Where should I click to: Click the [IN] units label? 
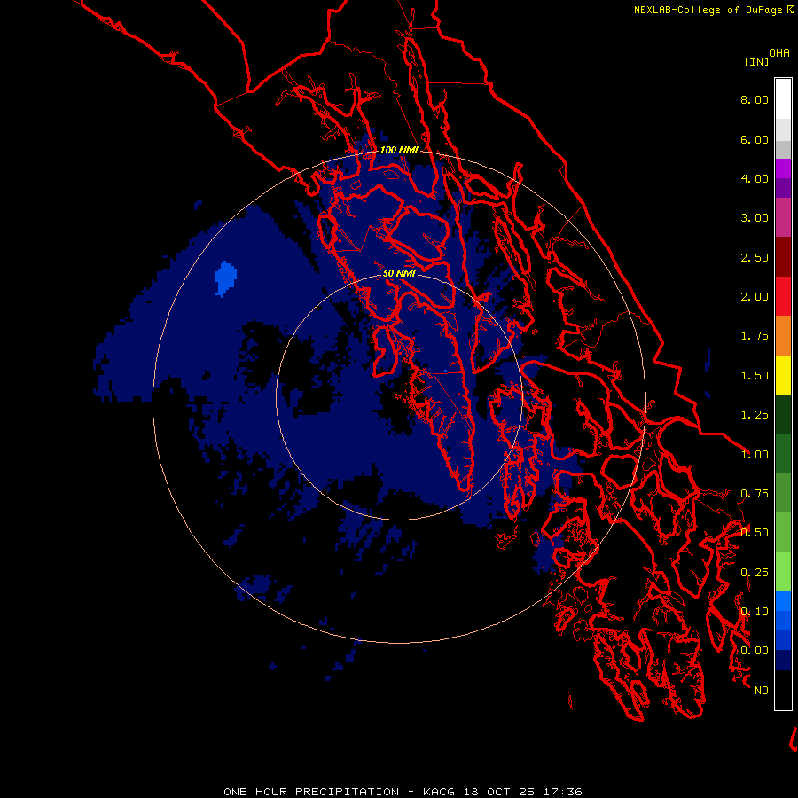coord(757,61)
